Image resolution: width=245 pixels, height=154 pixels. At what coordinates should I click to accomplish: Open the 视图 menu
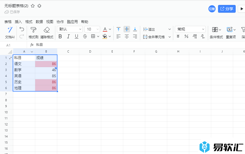(x=50, y=22)
